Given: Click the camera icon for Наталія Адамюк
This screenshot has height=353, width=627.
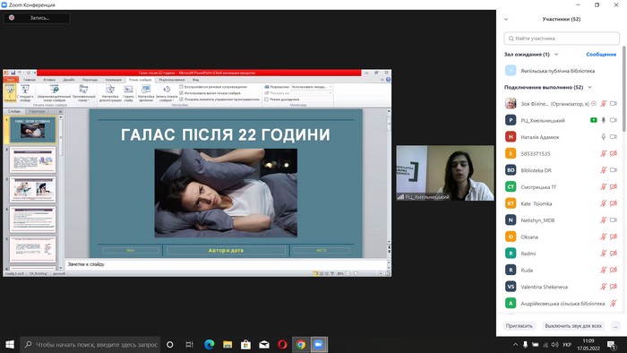Looking at the screenshot, I should (x=614, y=137).
